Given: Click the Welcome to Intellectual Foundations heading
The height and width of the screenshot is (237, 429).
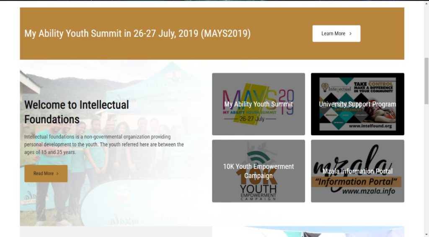Looking at the screenshot, I should click(x=77, y=112).
